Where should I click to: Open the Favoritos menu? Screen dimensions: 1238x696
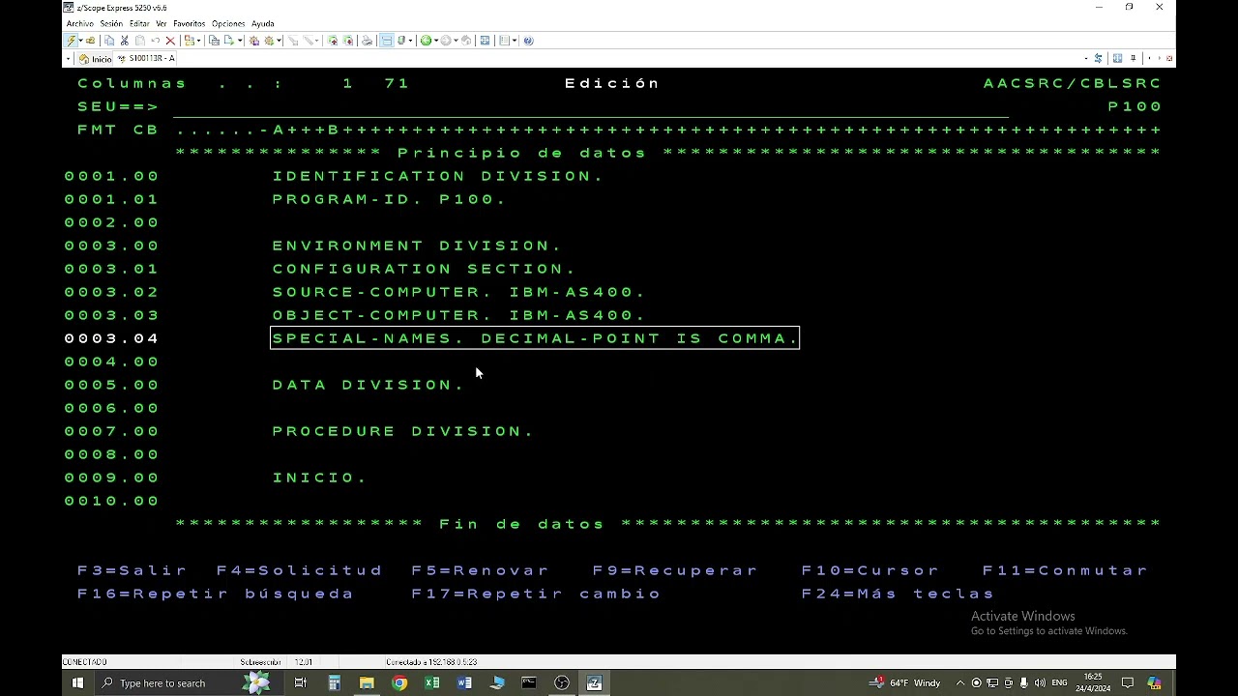[190, 23]
